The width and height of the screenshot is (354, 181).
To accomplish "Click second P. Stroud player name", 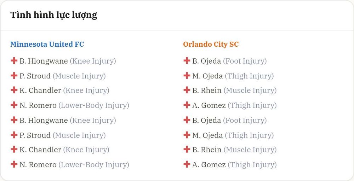I will (35, 135).
